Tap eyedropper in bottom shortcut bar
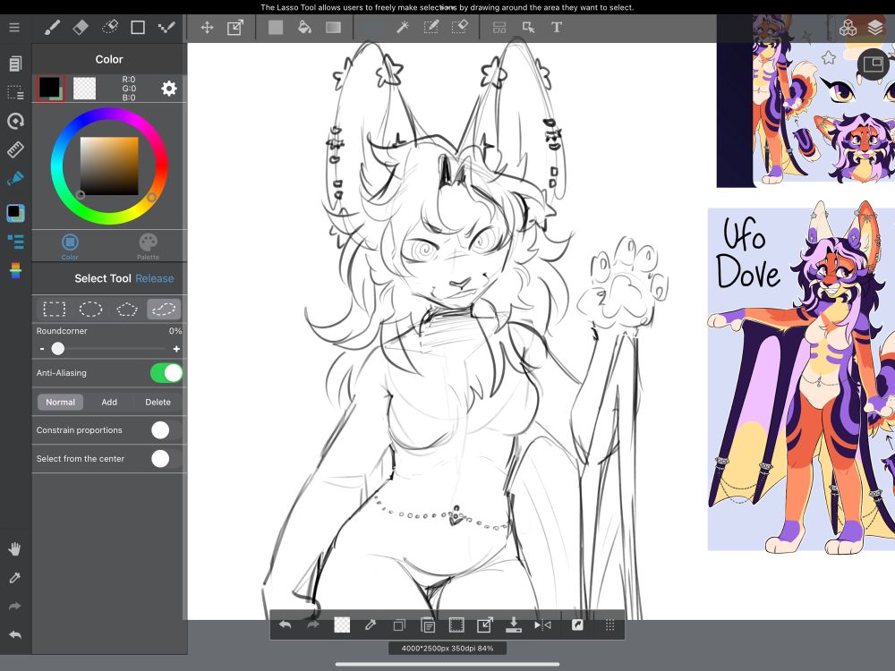895x671 pixels. click(x=371, y=624)
